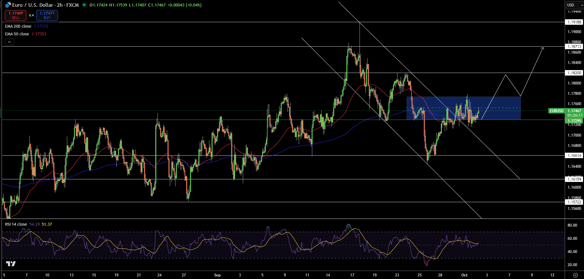
Task: Click the green market status dot
Action: pos(84,5)
